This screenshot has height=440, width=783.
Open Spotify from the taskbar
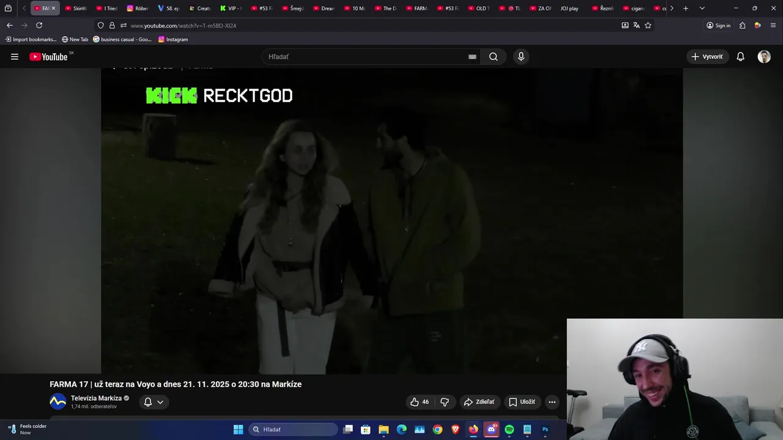pyautogui.click(x=509, y=430)
